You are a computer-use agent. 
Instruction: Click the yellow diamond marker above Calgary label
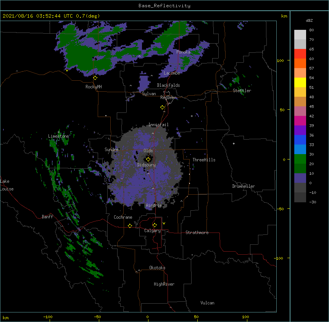point(155,225)
